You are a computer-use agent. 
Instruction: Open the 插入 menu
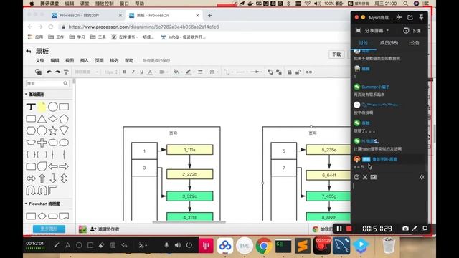pos(85,60)
